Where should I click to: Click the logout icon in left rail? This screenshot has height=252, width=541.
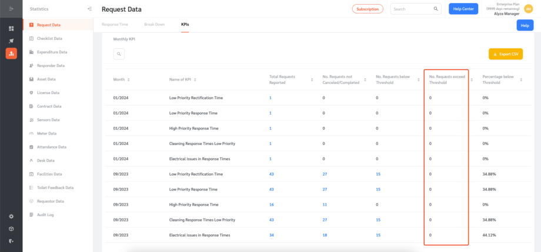pyautogui.click(x=11, y=241)
